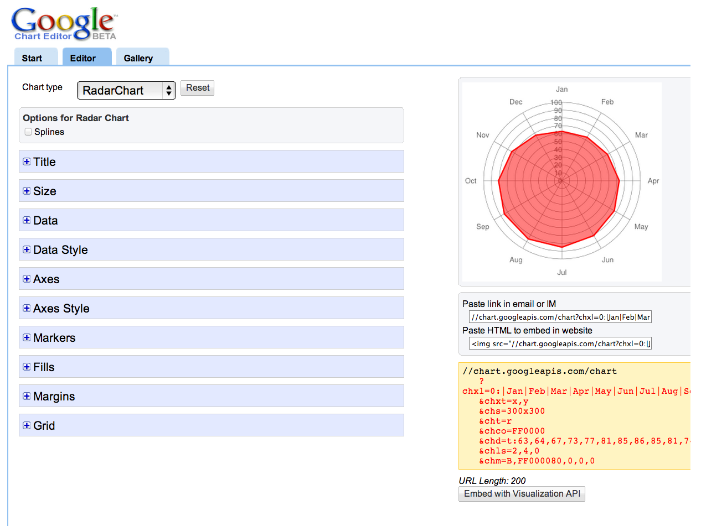Expand the Data section plus icon

(x=27, y=220)
